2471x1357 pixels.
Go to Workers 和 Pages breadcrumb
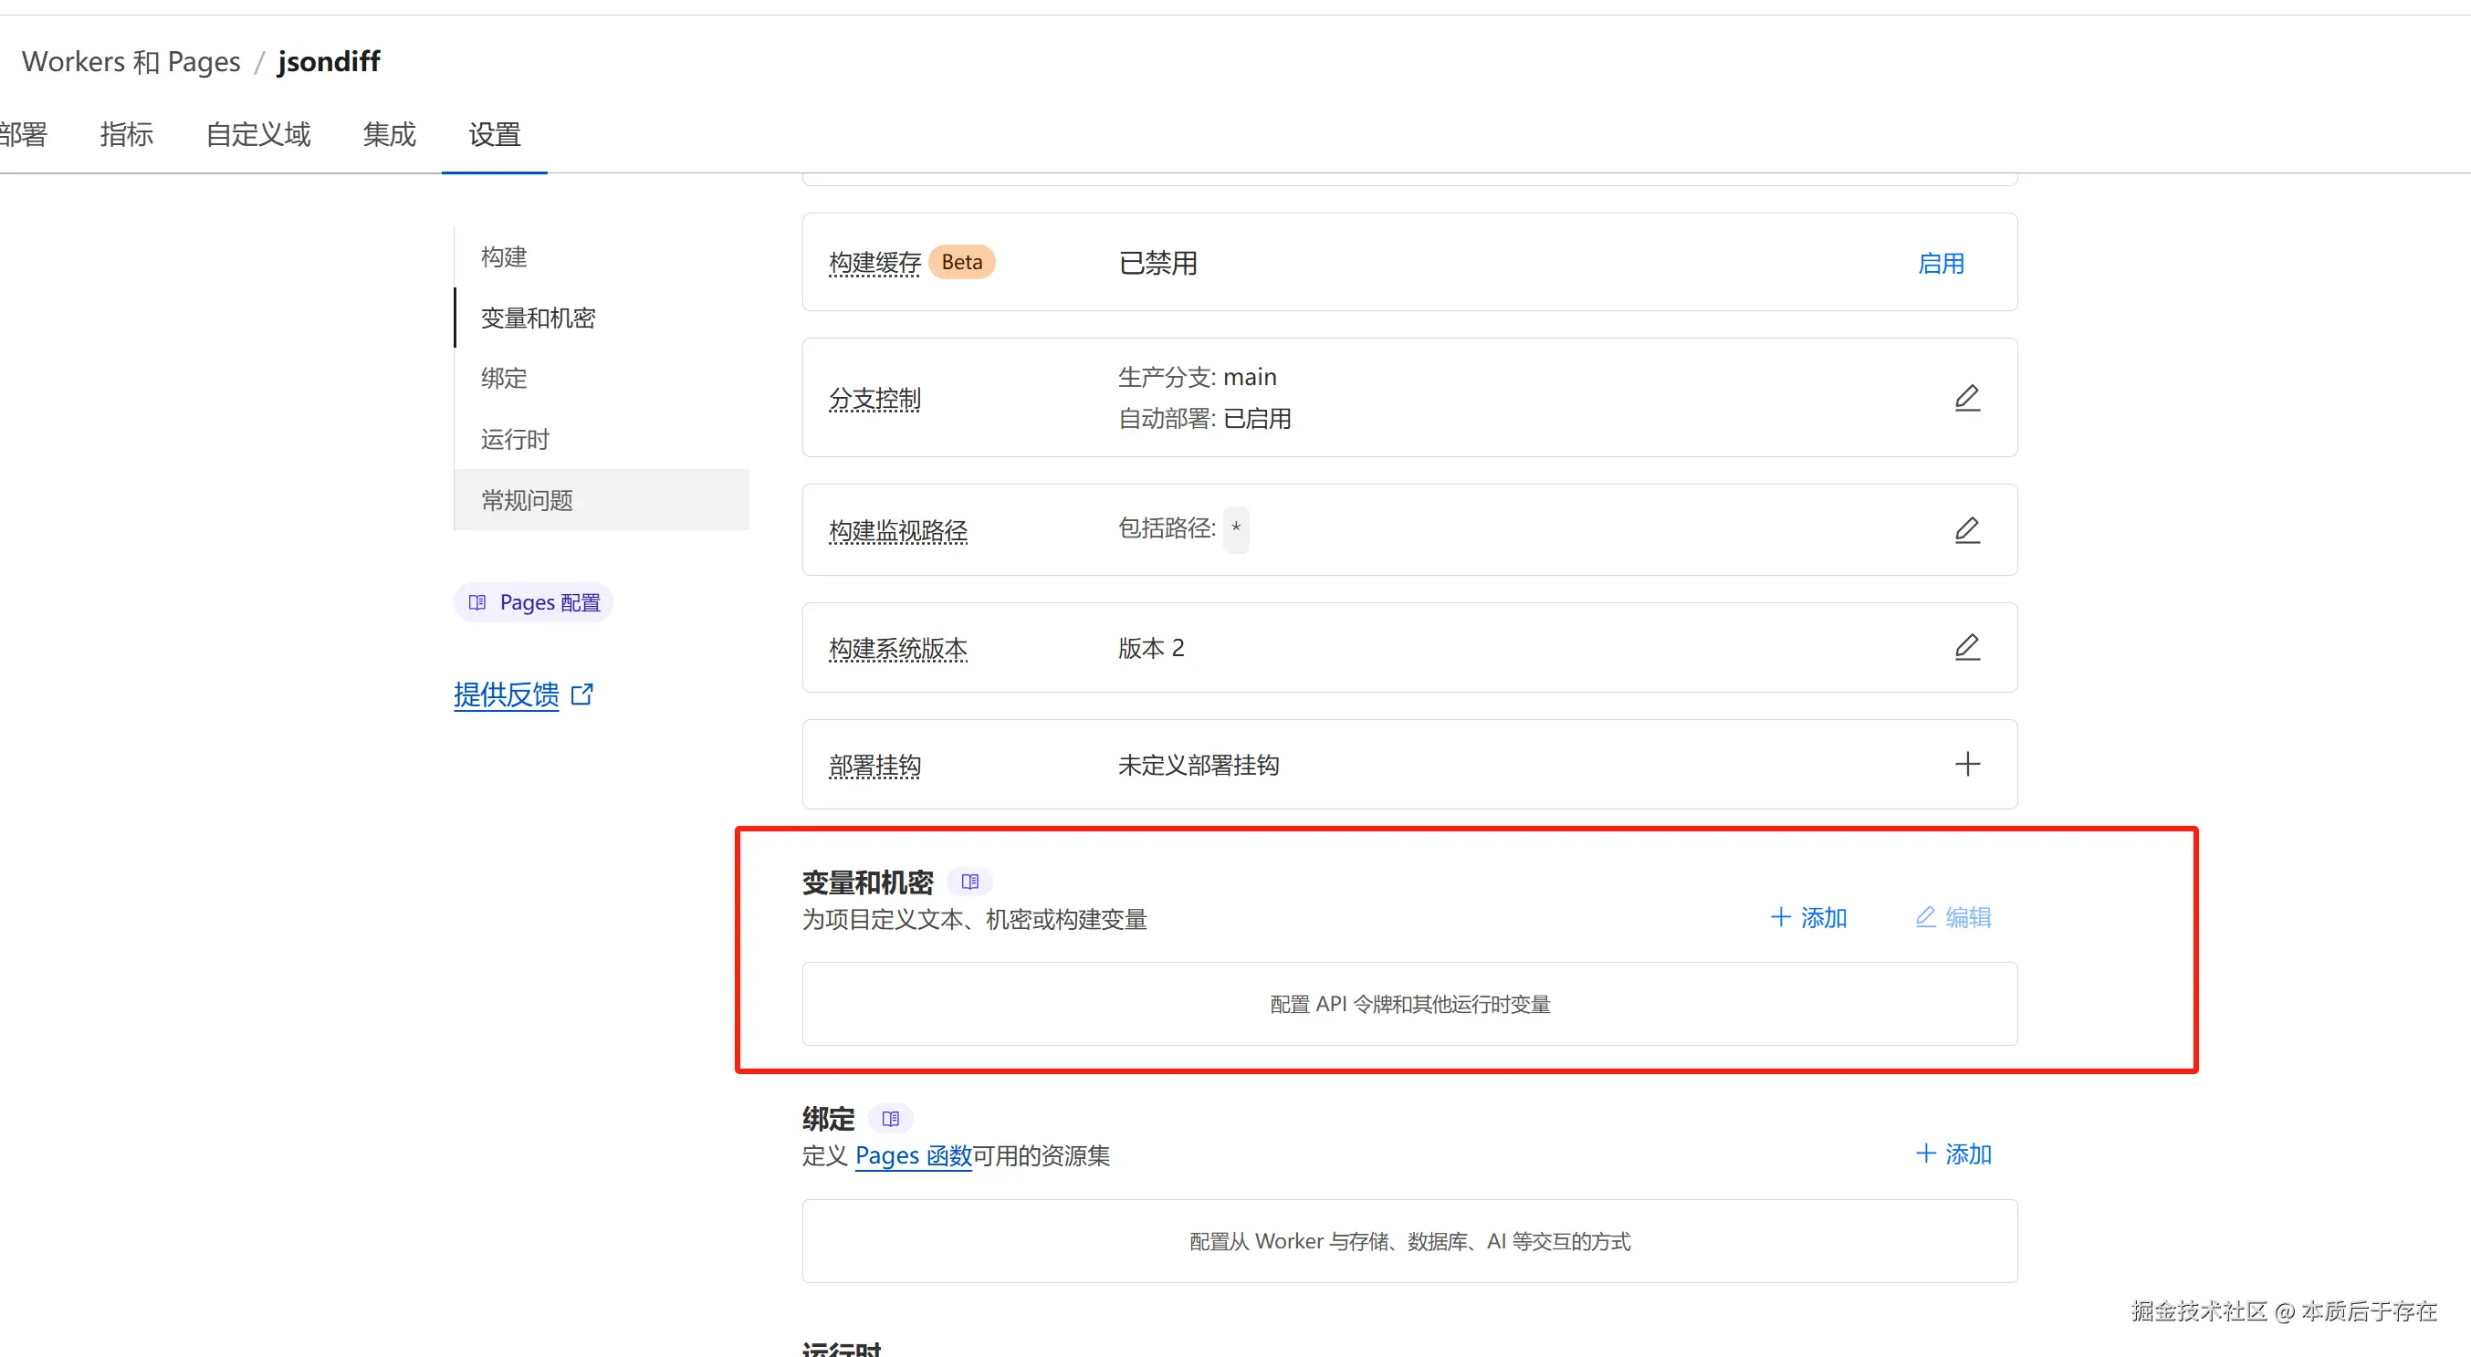coord(131,61)
